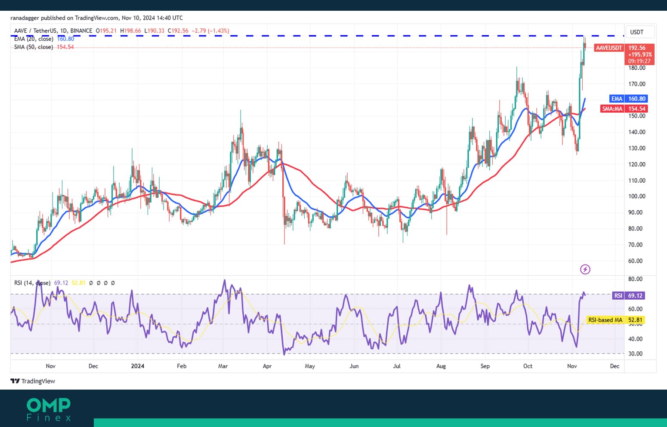667x427 pixels.
Task: Click the publisher line 'ranadagger published on TradingView.com'
Action: [x=64, y=18]
